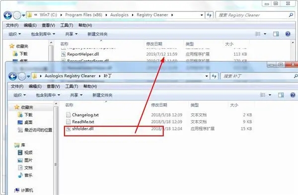Open 帮助(H) menu in Registry Cleaner window

pos(85,25)
